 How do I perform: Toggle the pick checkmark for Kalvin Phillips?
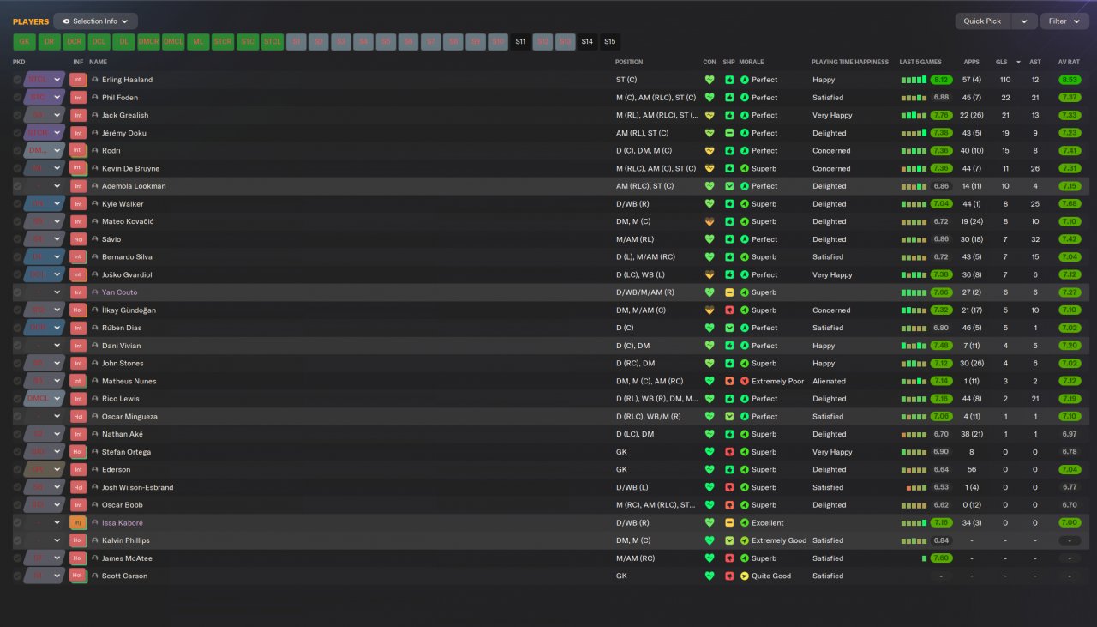click(17, 540)
